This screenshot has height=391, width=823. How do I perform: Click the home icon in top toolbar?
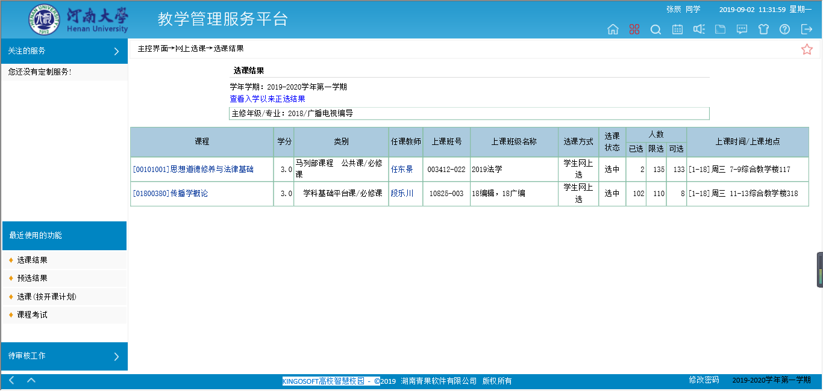pyautogui.click(x=613, y=29)
